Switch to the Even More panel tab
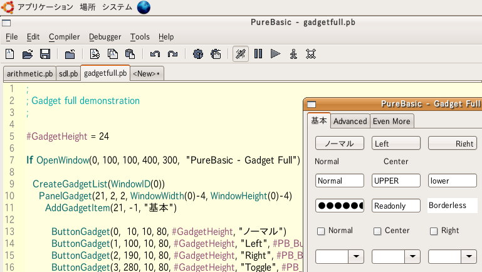Image resolution: width=482 pixels, height=272 pixels. pyautogui.click(x=392, y=122)
